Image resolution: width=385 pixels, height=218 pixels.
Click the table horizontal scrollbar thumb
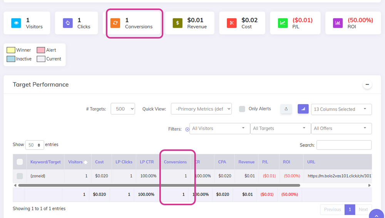159,185
